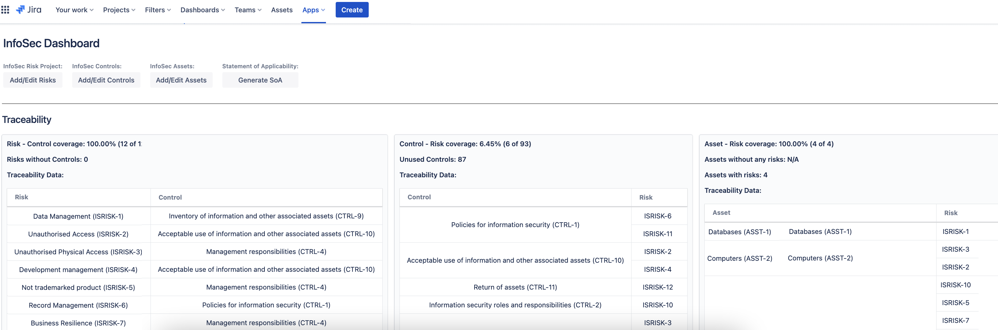Expand the Filters menu
Viewport: 998px width, 330px height.
[158, 10]
